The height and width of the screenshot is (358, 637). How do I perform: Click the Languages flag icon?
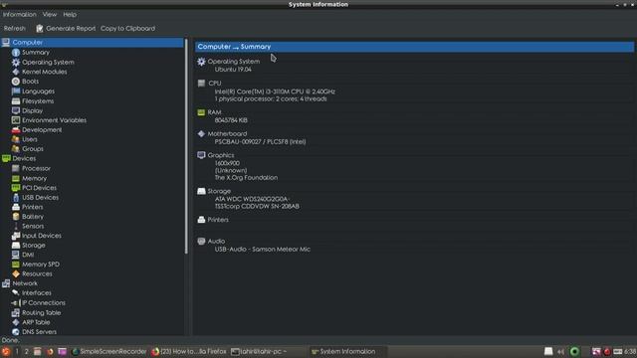pos(16,90)
